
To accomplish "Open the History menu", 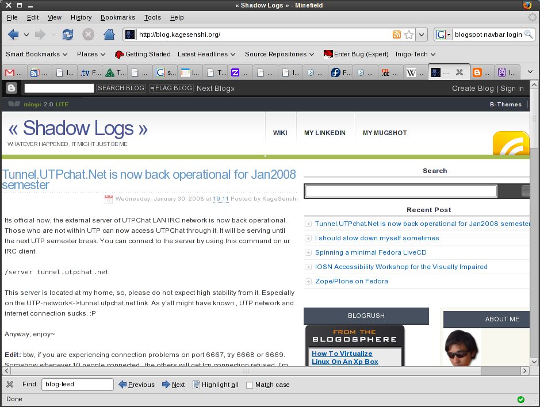I will (81, 17).
